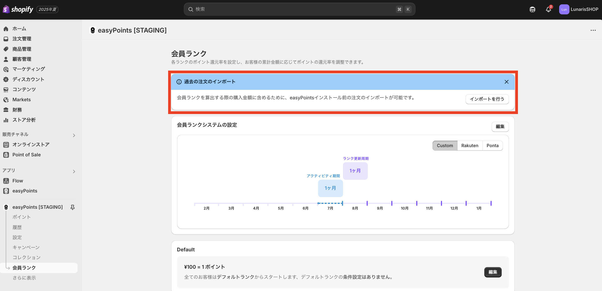This screenshot has width=602, height=291.
Task: Select the Custom rank preset
Action: coord(445,145)
